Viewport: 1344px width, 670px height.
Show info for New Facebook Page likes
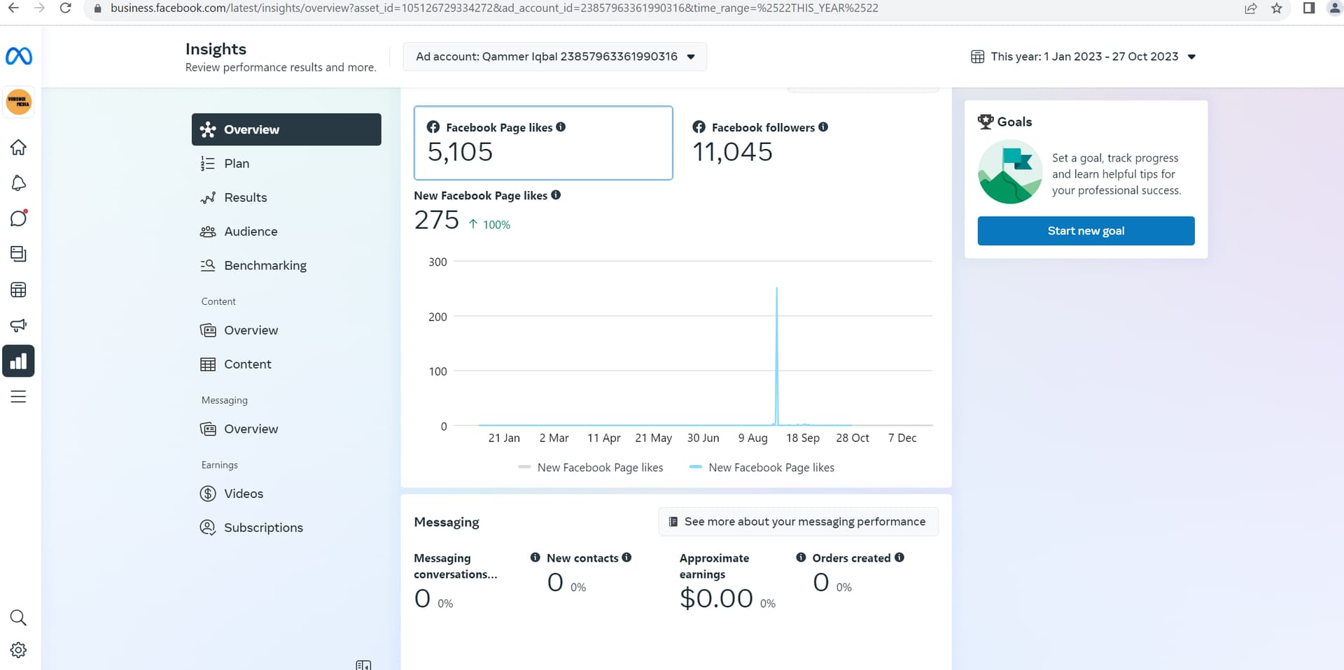point(556,194)
